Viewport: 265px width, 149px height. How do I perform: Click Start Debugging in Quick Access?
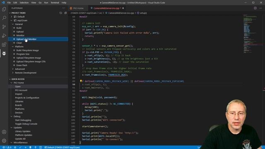23,120
